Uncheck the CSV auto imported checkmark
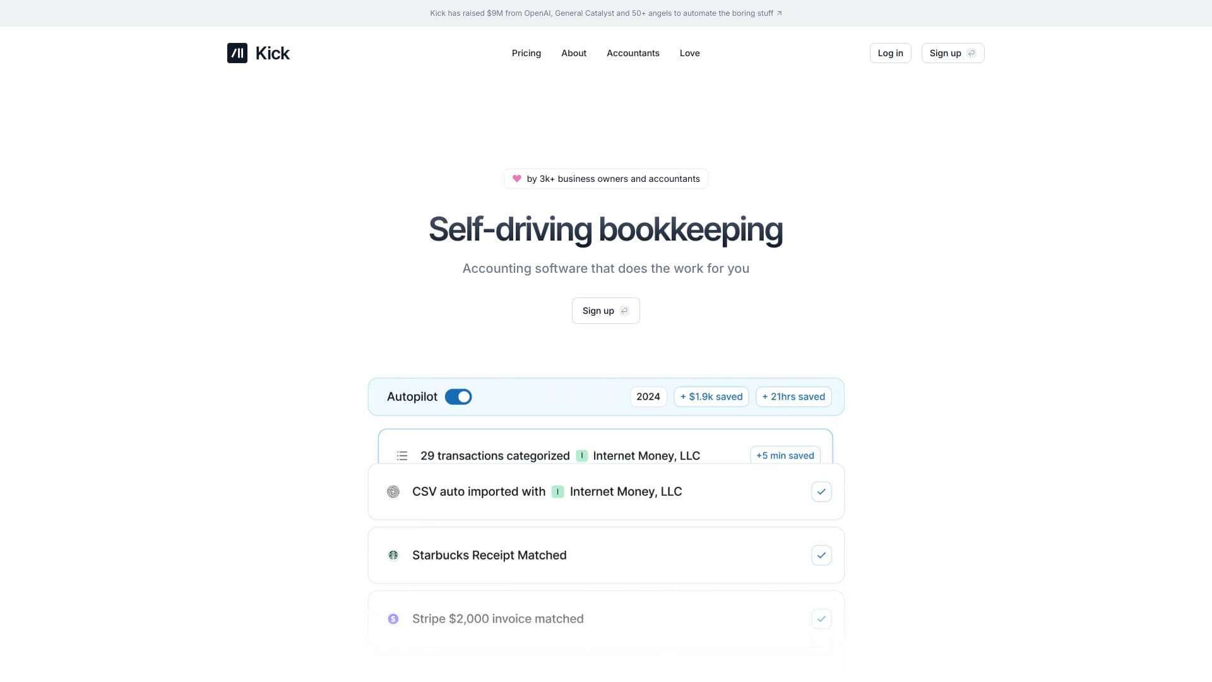Viewport: 1212px width, 682px height. 821,491
